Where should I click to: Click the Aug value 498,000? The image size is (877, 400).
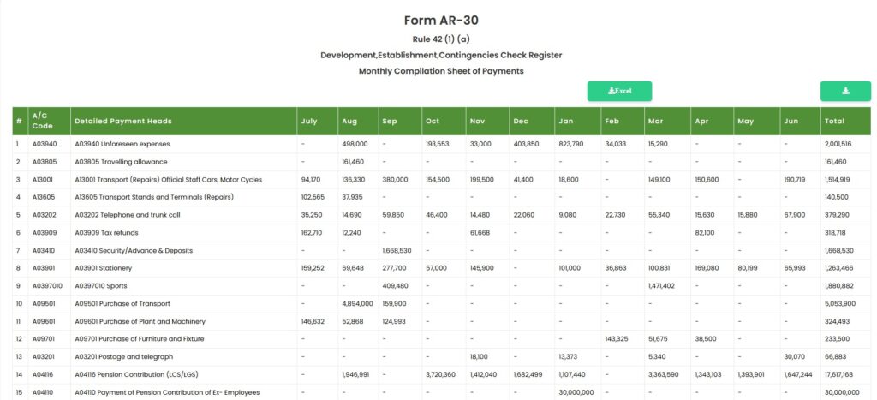tap(355, 144)
